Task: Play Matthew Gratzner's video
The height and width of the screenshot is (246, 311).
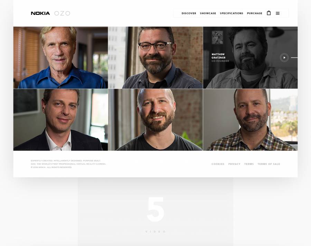Action: pos(284,58)
